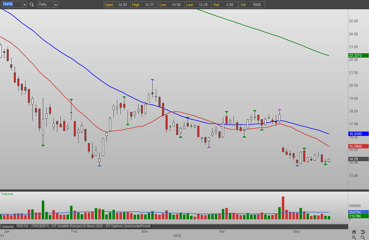Click the red 15.2840 moving average price label
Image resolution: width=369 pixels, height=240 pixels.
[x=358, y=146]
